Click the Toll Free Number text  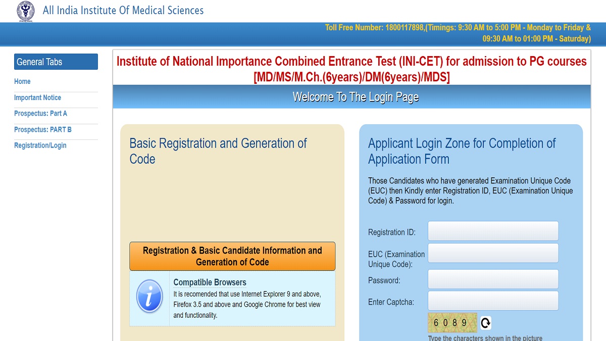click(458, 33)
